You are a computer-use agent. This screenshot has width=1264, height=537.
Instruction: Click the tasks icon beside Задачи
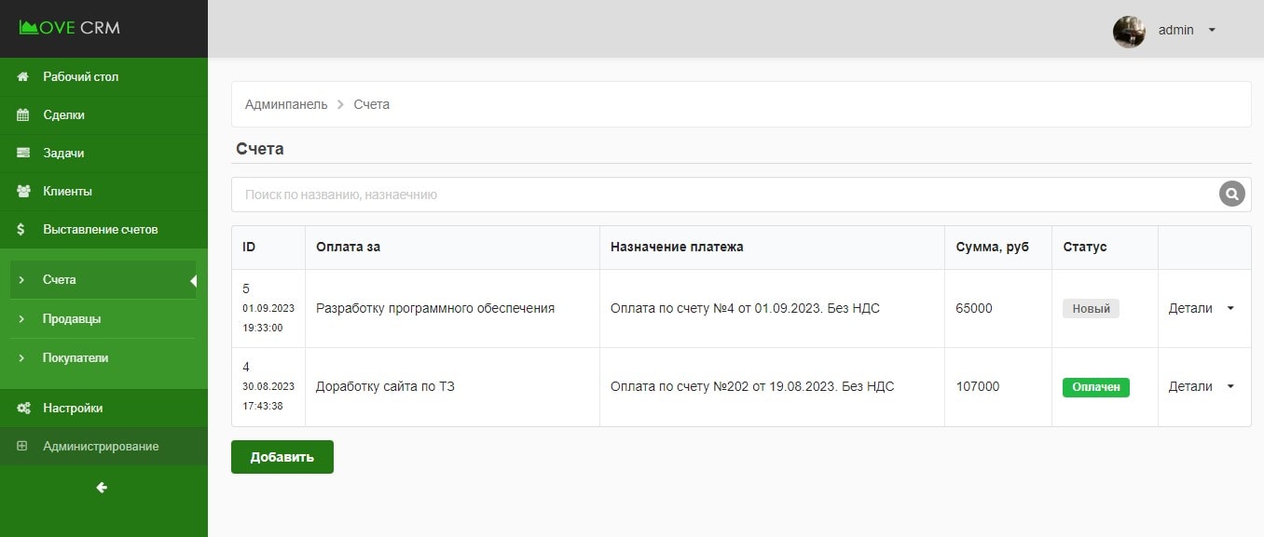pyautogui.click(x=24, y=154)
